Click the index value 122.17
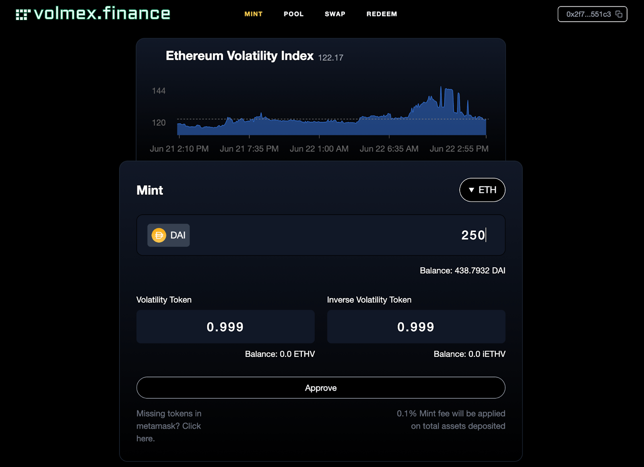This screenshot has width=644, height=467. tap(330, 58)
